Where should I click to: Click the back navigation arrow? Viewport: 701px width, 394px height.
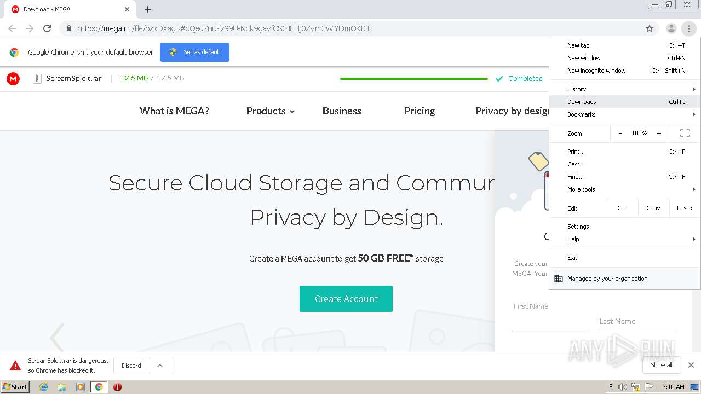(x=12, y=28)
